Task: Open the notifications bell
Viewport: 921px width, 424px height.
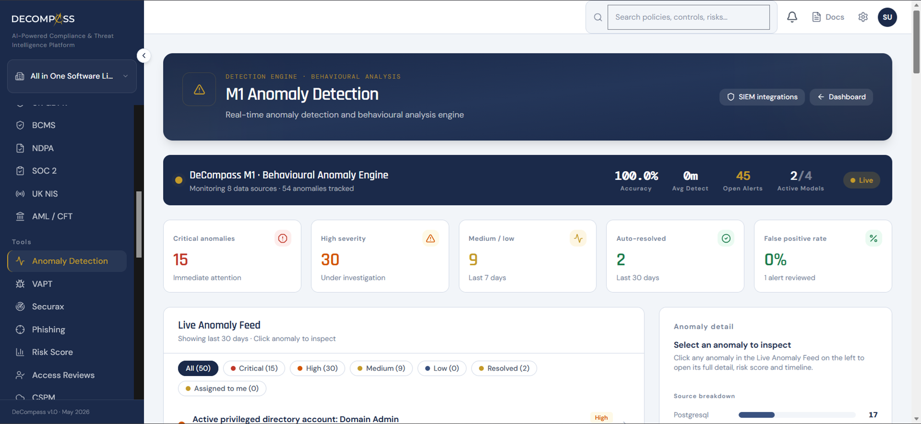Action: 792,17
